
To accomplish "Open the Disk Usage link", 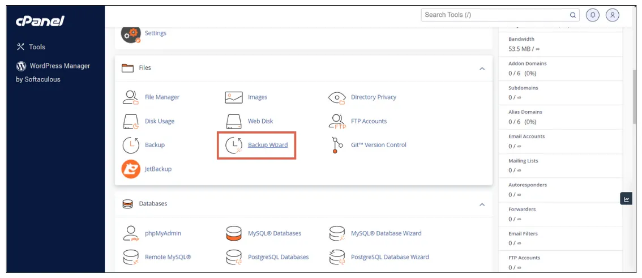I will (x=160, y=121).
